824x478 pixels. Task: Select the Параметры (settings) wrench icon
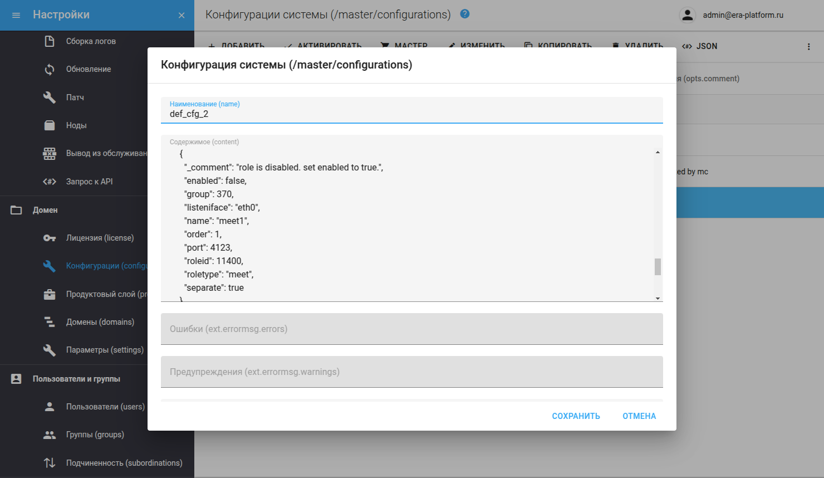click(x=50, y=350)
